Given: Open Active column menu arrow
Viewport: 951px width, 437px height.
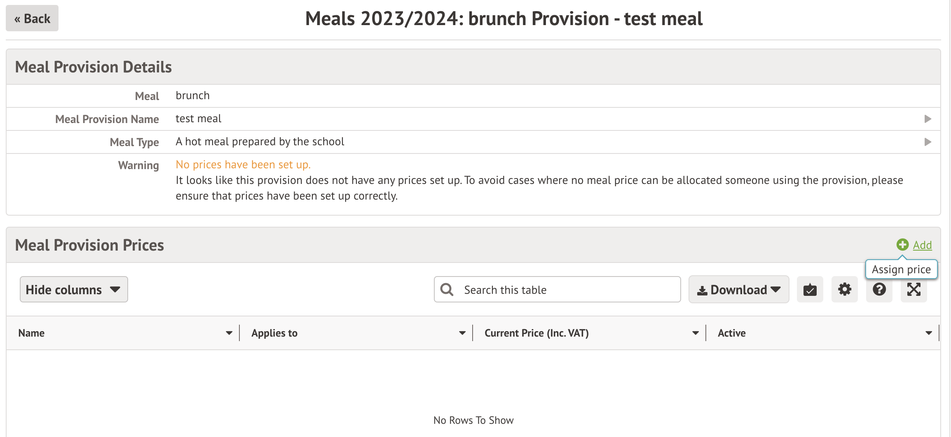Looking at the screenshot, I should (x=929, y=333).
